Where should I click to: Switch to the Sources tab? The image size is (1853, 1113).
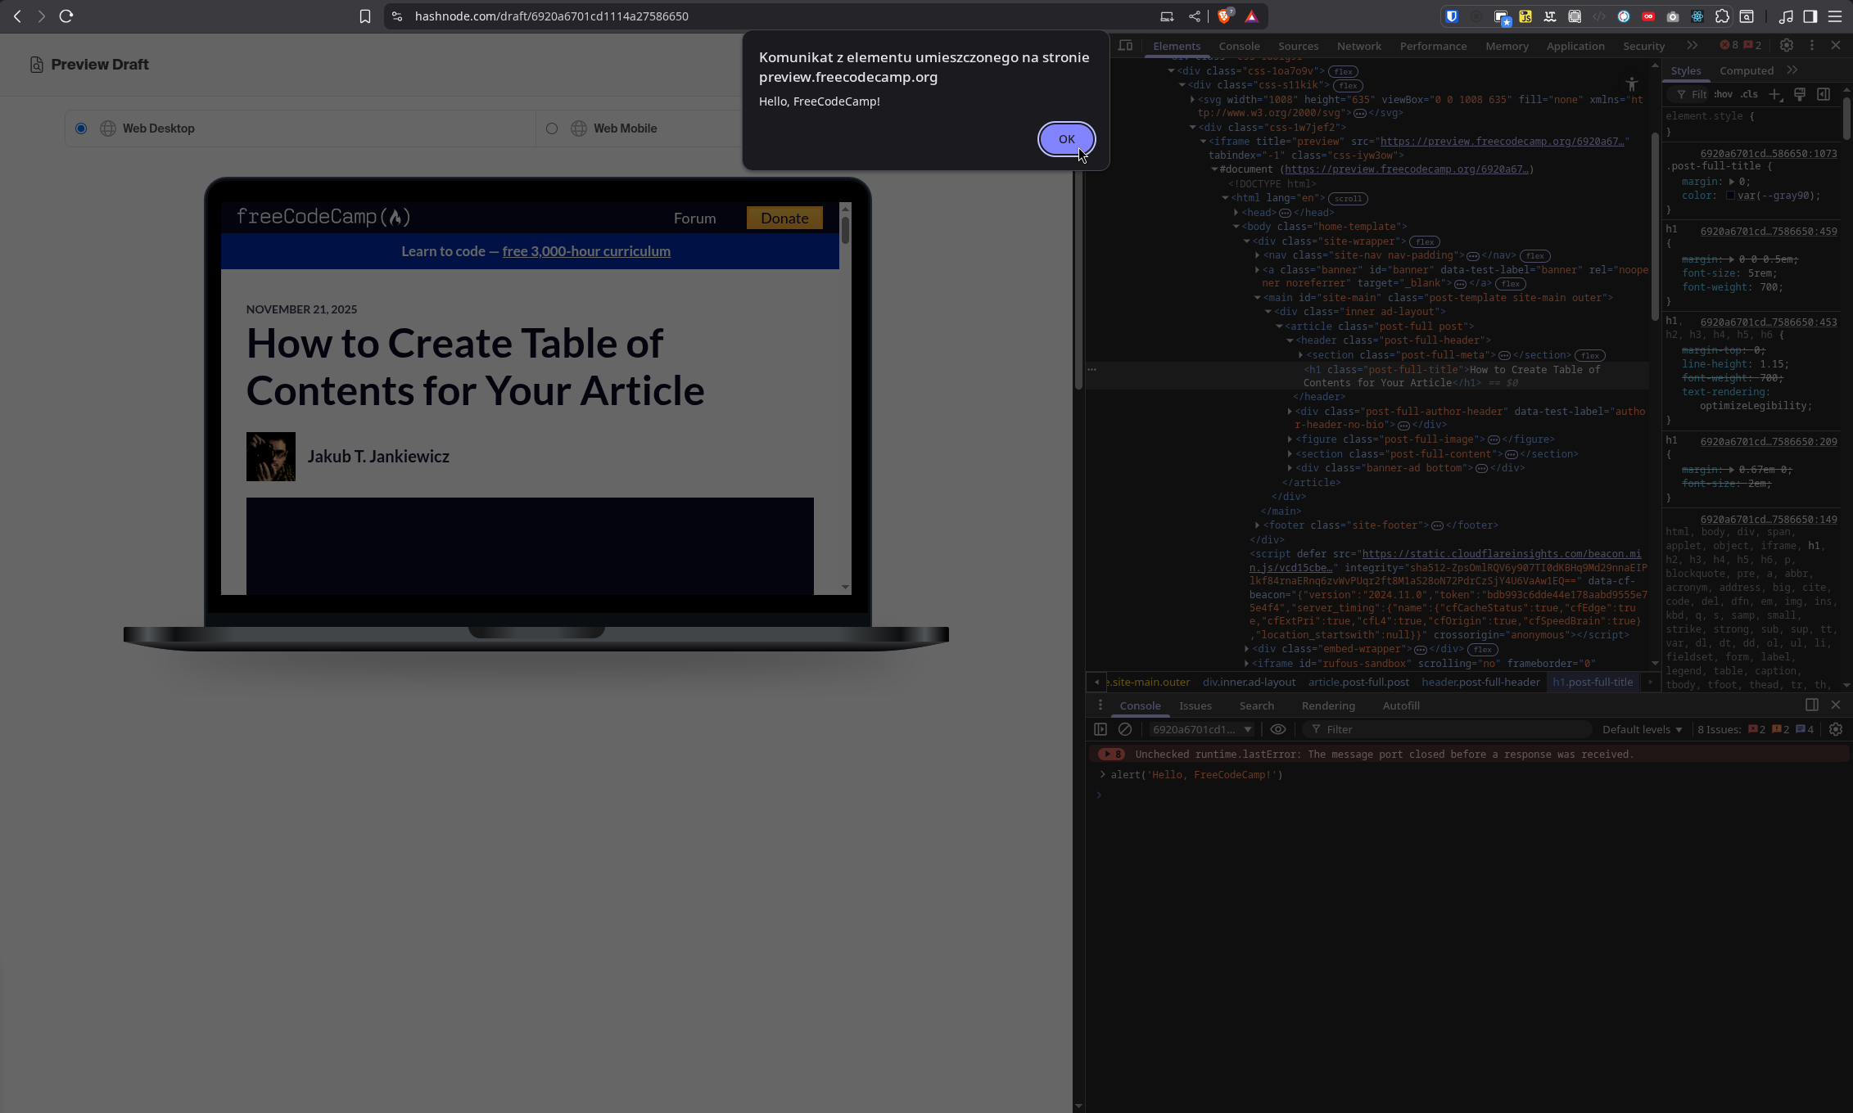pyautogui.click(x=1298, y=46)
